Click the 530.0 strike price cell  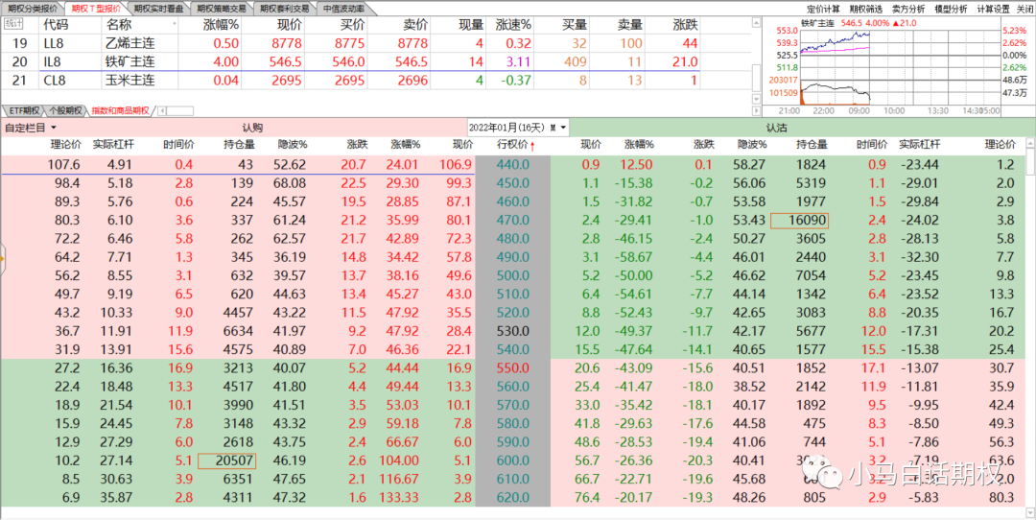[x=512, y=330]
